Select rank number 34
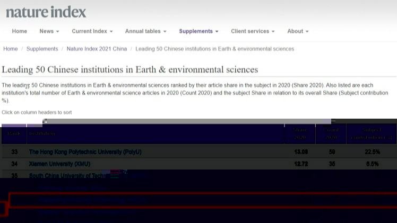Image resolution: width=397 pixels, height=223 pixels. [14, 164]
